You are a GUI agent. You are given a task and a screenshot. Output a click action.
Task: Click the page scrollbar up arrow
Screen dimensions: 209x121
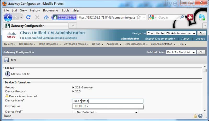[205, 66]
